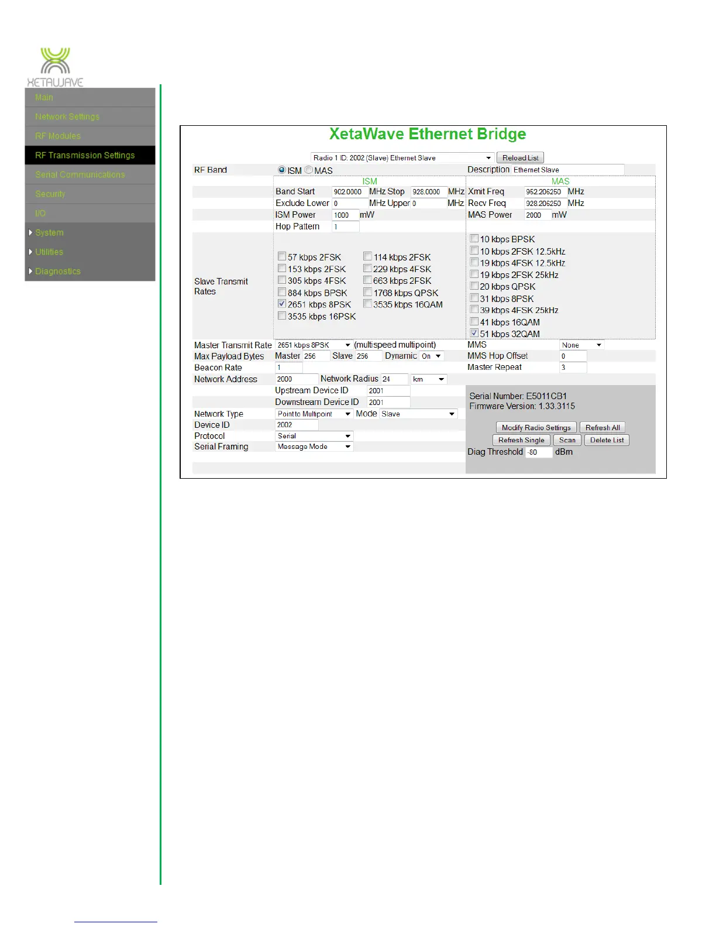Open the I/O menu item
This screenshot has width=716, height=927.
point(90,214)
